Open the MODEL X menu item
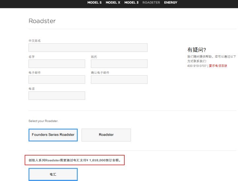The width and height of the screenshot is (238, 181). (113, 3)
